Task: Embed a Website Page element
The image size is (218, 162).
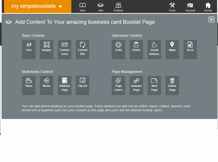Action: tap(64, 85)
